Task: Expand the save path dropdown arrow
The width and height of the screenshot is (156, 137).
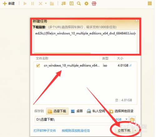Action: click(x=126, y=119)
